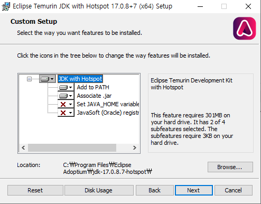
Task: Click the installer icon in title bar
Action: tap(6, 6)
